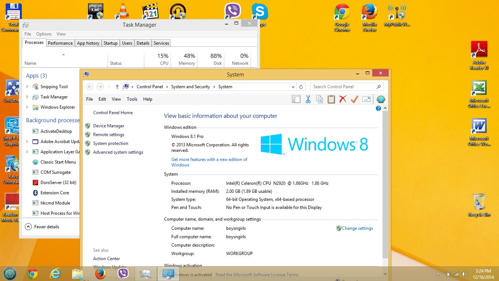
Task: Select the Media Player Classic 321 desktop icon
Action: click(x=150, y=11)
